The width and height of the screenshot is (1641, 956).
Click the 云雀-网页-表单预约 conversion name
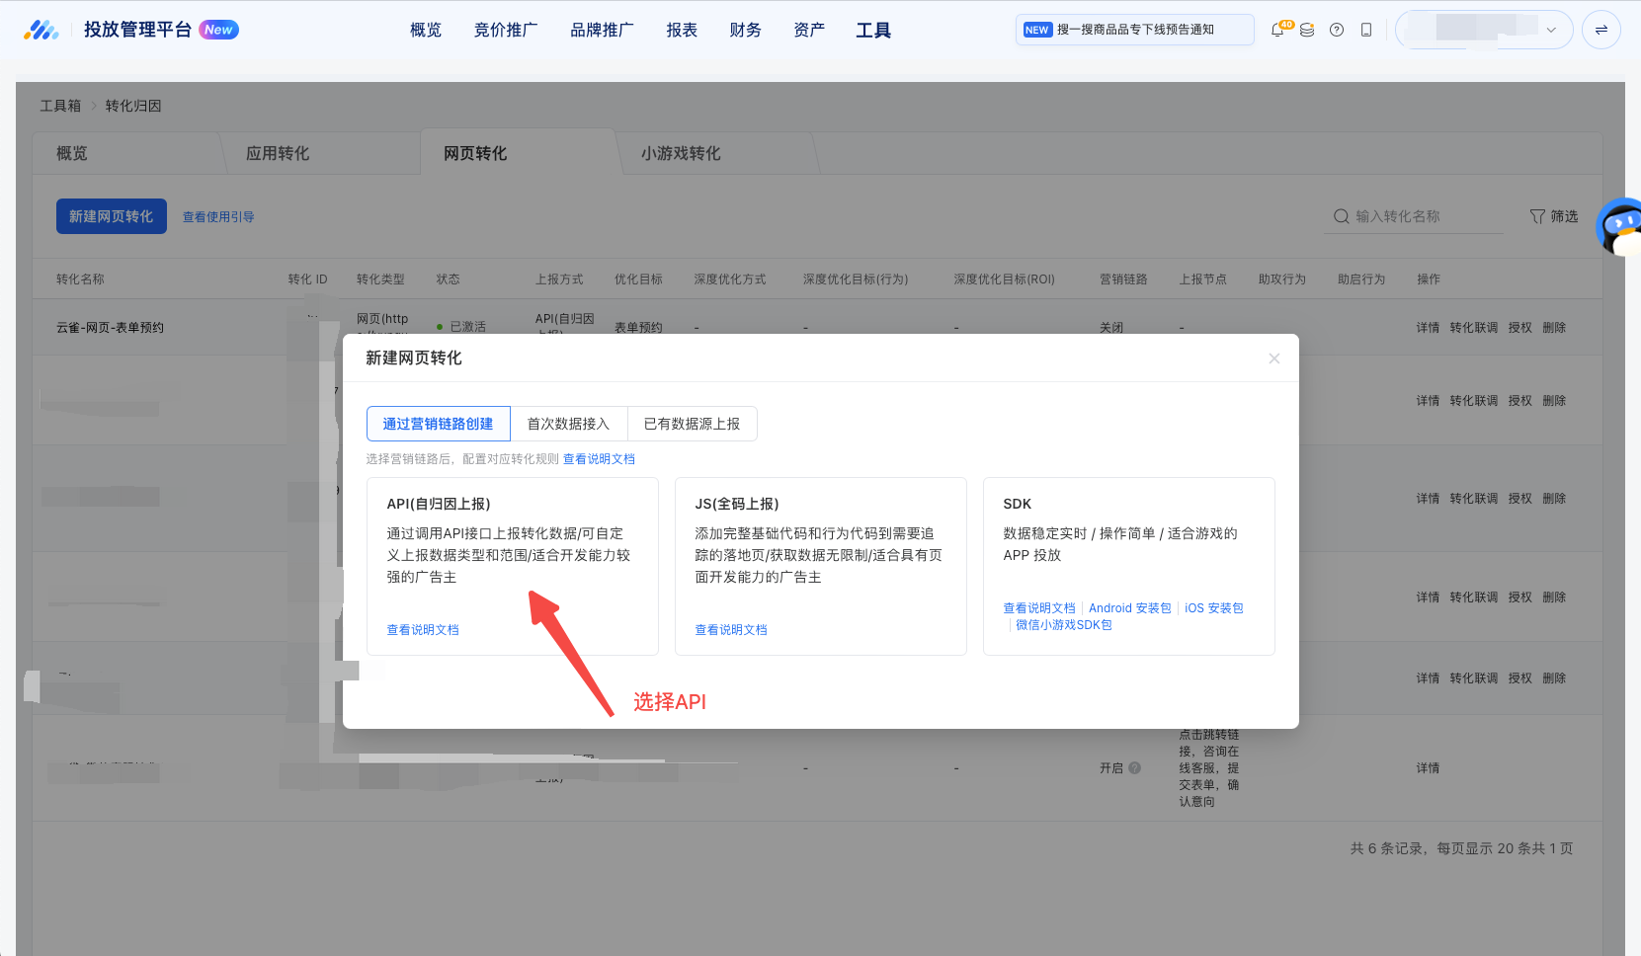(x=111, y=328)
